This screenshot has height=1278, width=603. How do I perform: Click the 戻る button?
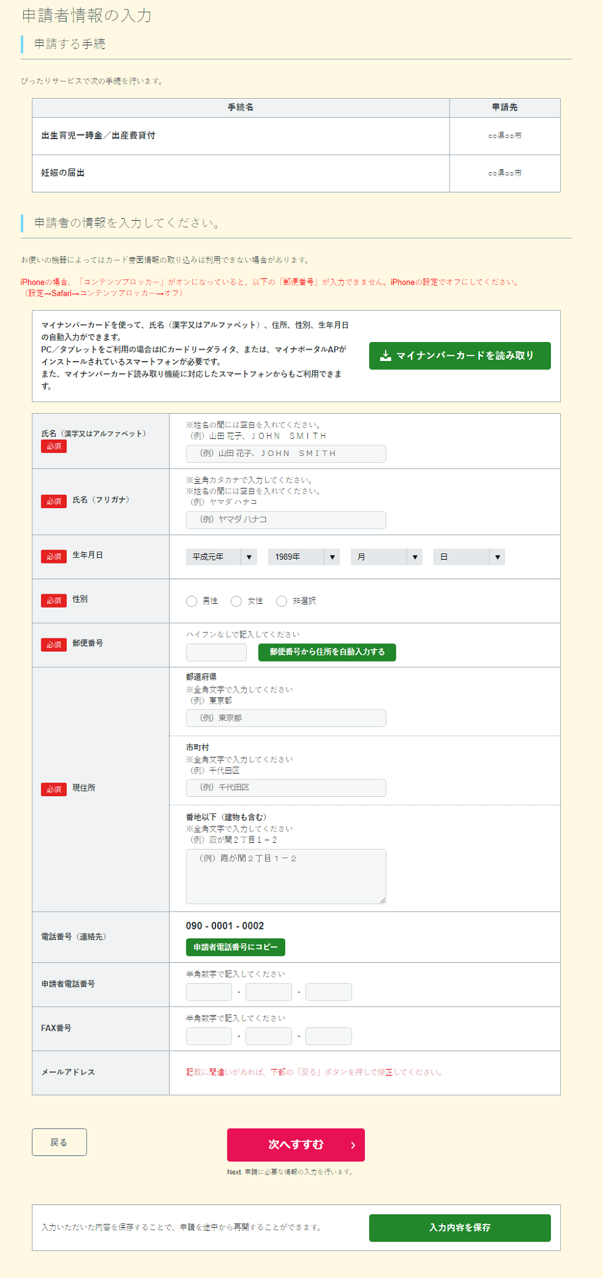[59, 1142]
